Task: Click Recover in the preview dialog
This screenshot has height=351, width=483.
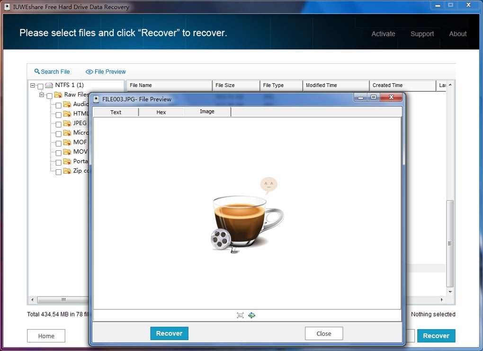Action: pos(169,333)
